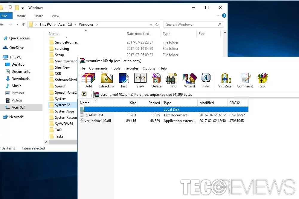Click the Search Windows magnifier icon
The width and height of the screenshot is (299, 199).
219,24
